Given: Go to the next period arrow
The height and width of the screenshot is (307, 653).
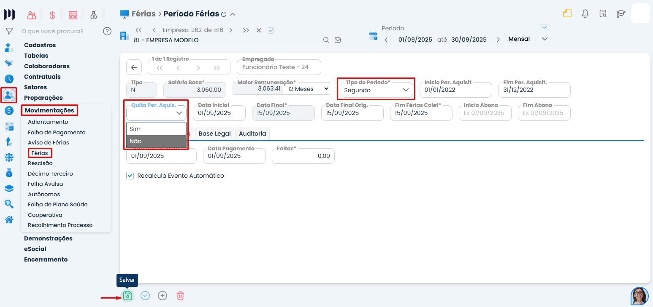Looking at the screenshot, I should pos(498,40).
